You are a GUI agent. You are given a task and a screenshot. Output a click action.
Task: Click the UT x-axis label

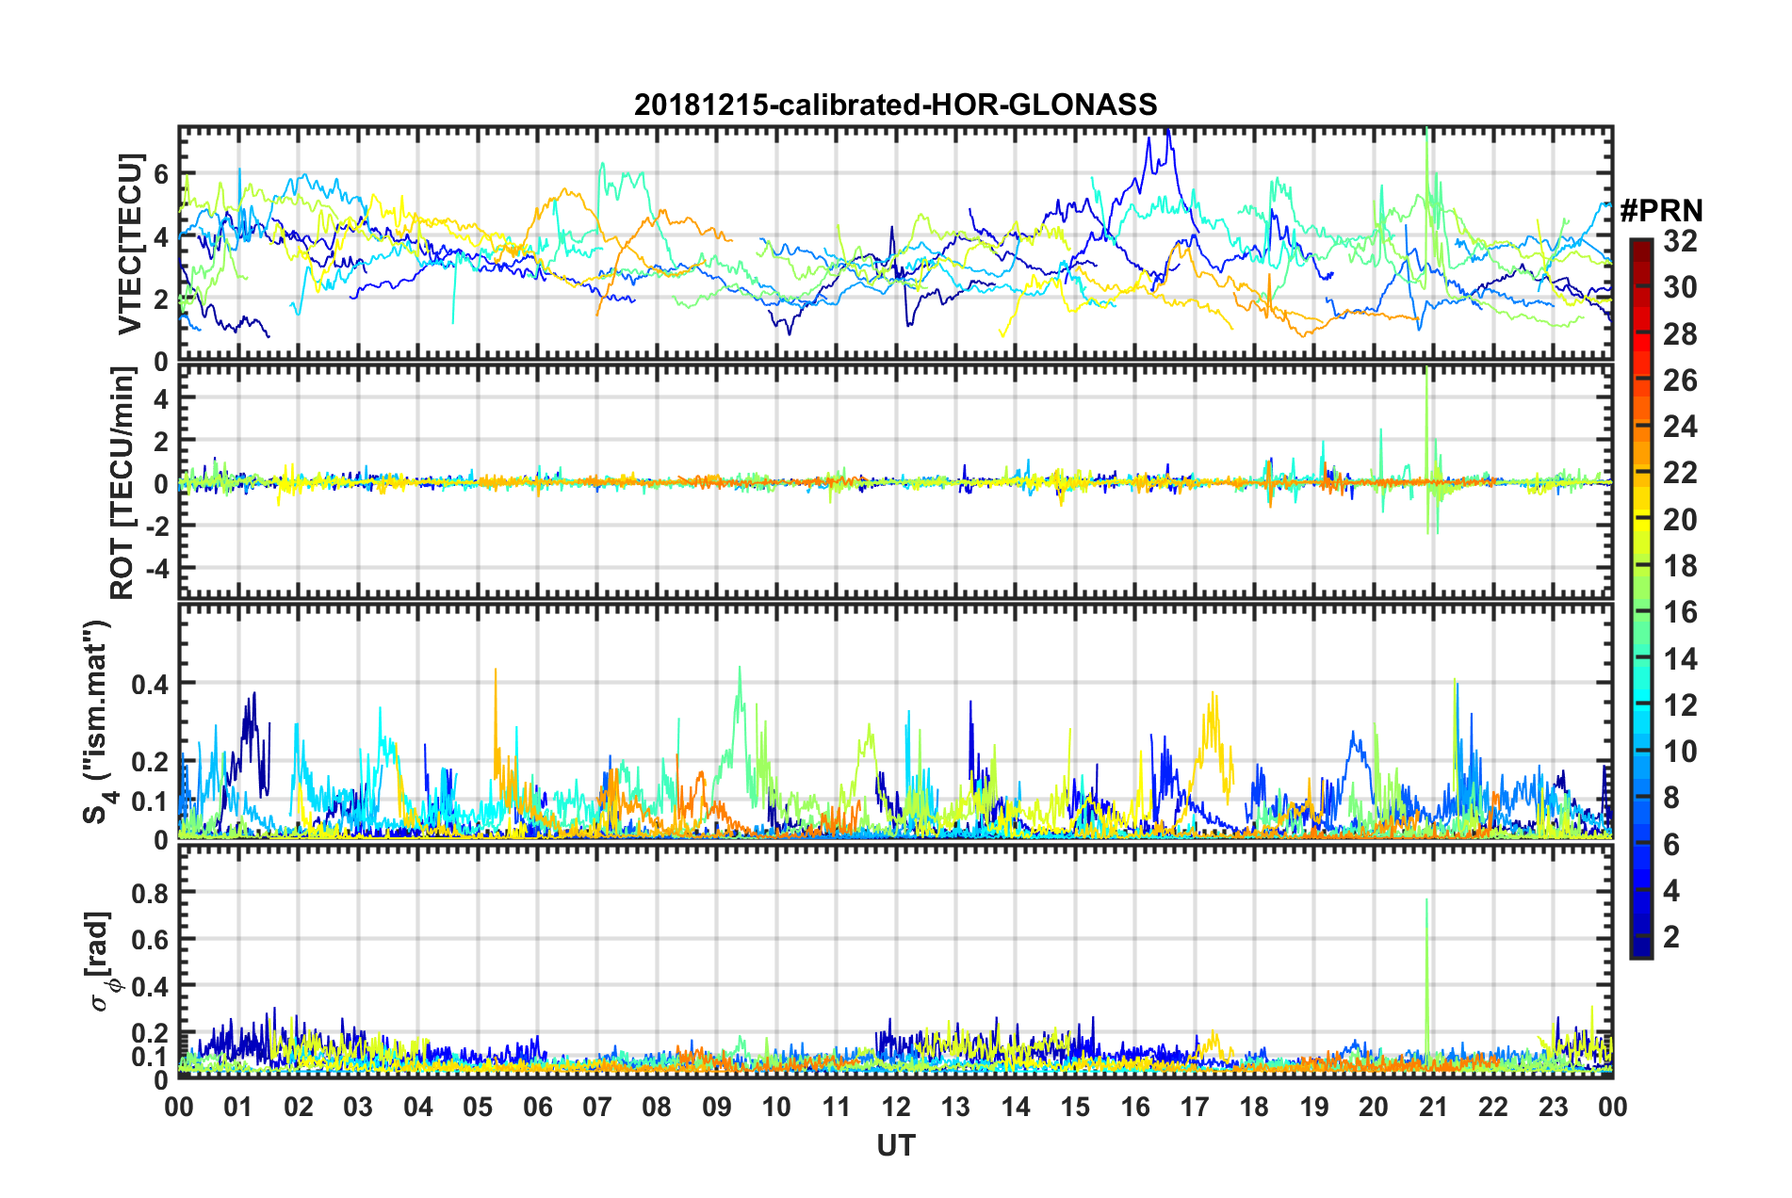pos(896,1144)
